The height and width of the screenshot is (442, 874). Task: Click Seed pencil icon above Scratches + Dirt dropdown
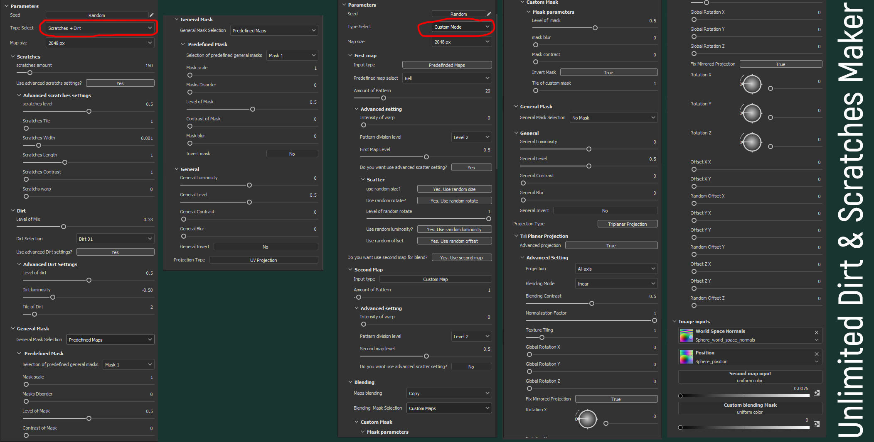[x=152, y=15]
